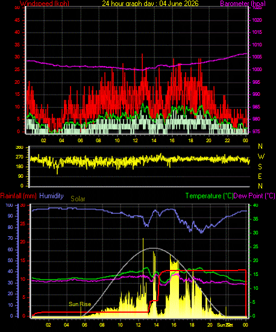
Task: Click the 12 hour tick on windspeed chart
Action: (x=135, y=140)
